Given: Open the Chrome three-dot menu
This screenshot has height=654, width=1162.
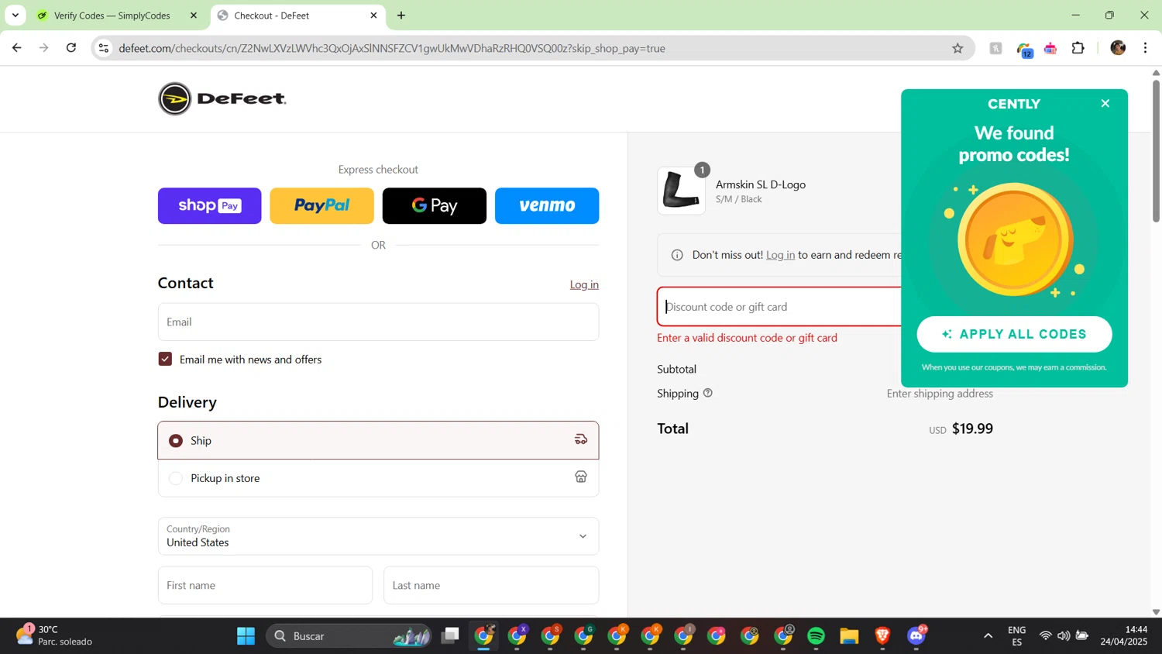Looking at the screenshot, I should (x=1145, y=48).
